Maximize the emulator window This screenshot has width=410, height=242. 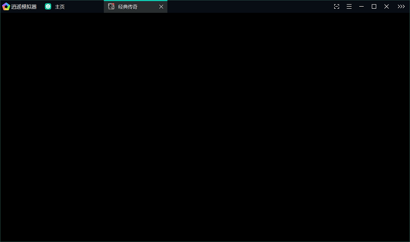coord(374,7)
